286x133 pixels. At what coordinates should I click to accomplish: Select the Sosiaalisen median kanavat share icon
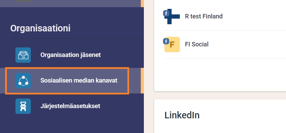click(23, 81)
